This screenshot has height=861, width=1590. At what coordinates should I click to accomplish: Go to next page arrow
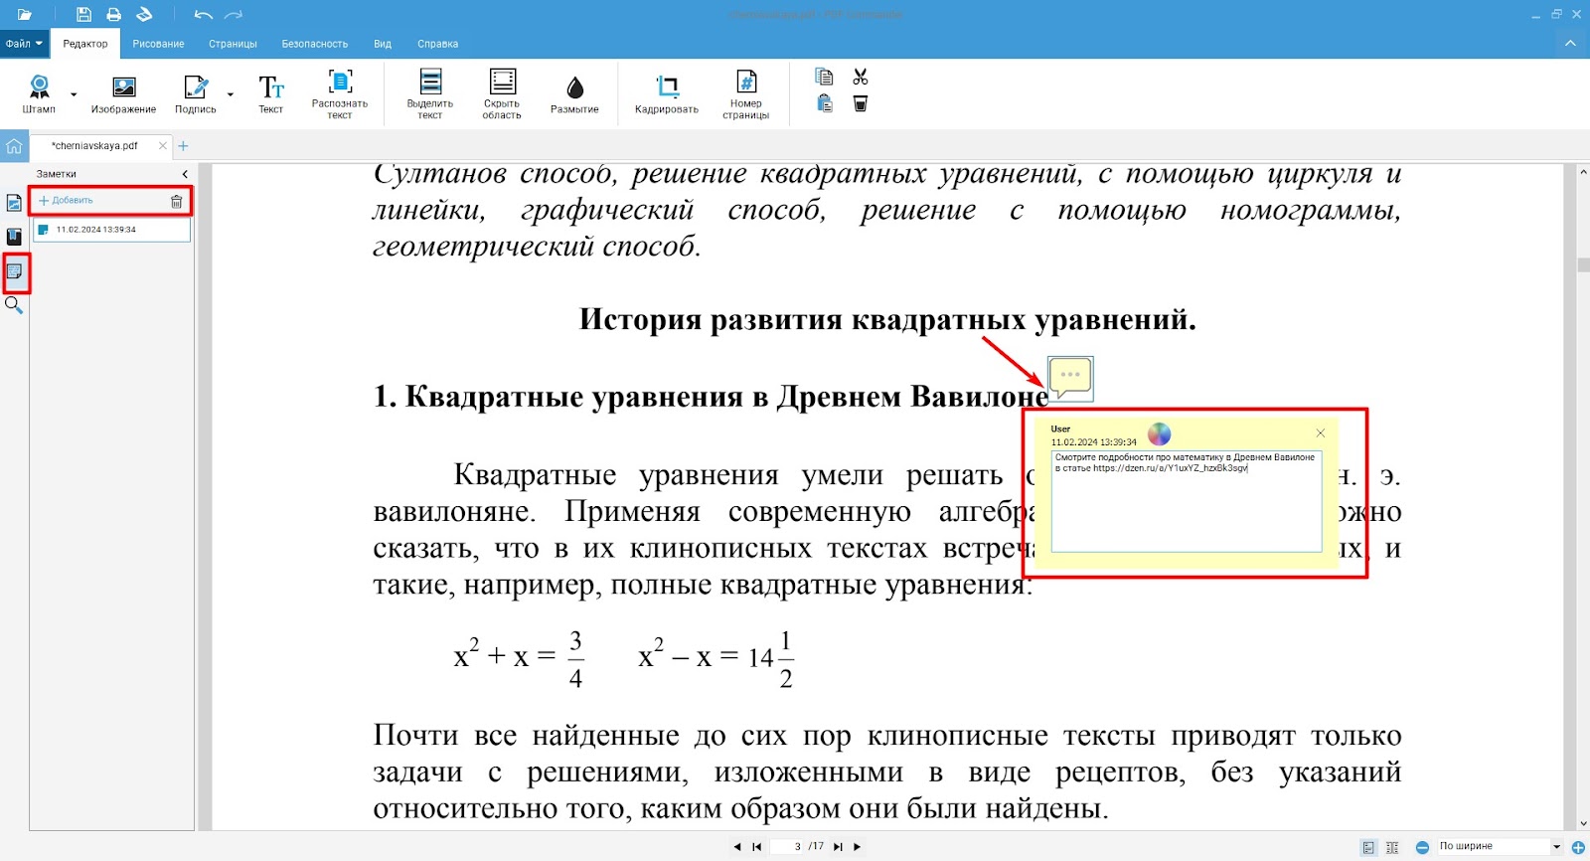858,847
